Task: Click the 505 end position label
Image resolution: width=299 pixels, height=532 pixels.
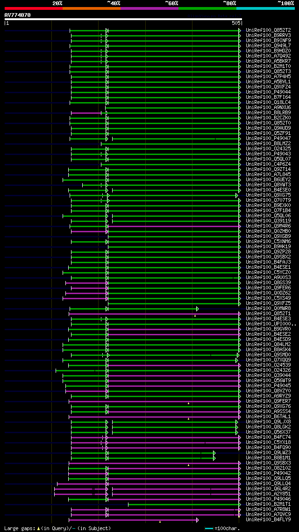Action: [x=236, y=23]
